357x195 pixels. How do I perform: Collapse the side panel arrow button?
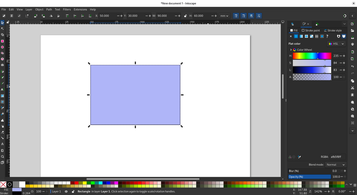click(x=353, y=16)
